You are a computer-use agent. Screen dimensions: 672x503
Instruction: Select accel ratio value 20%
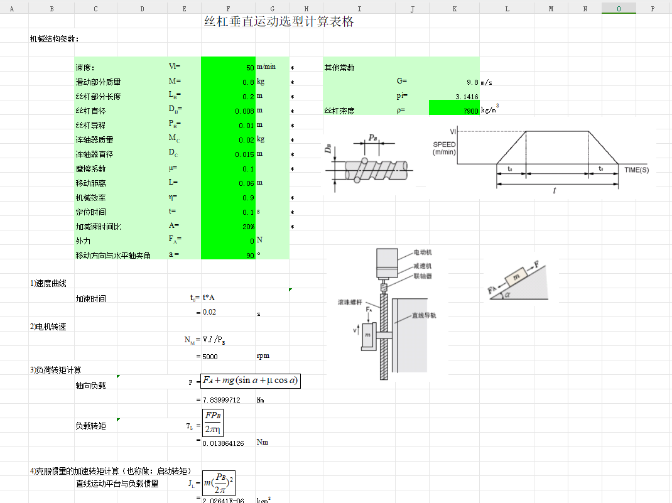click(228, 224)
